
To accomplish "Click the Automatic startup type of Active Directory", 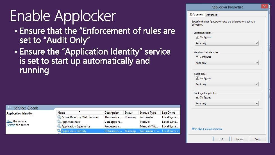I will (x=147, y=117).
